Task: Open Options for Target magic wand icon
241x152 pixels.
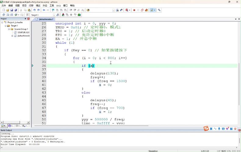Action: point(58,15)
